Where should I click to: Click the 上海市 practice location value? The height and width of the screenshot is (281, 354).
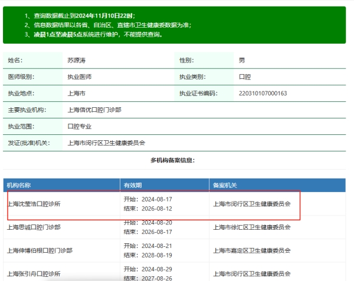coord(76,93)
